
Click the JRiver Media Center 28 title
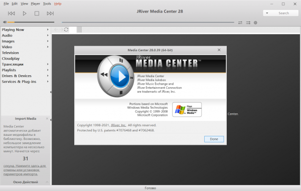160,12
